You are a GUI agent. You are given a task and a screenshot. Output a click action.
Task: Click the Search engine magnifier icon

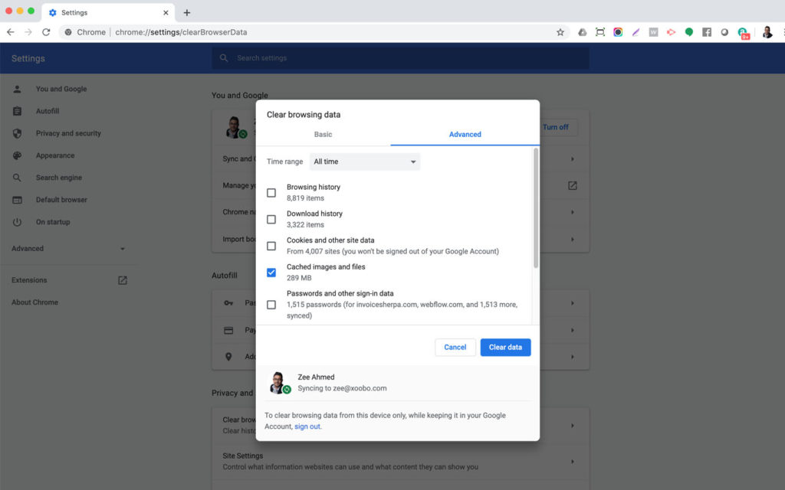point(17,178)
